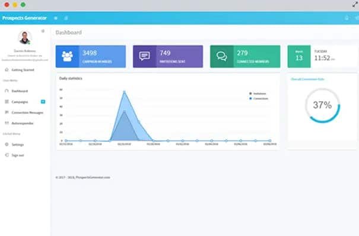Screen dimensions: 359x236
Task: Click the campaign members group icon
Action: click(x=67, y=56)
